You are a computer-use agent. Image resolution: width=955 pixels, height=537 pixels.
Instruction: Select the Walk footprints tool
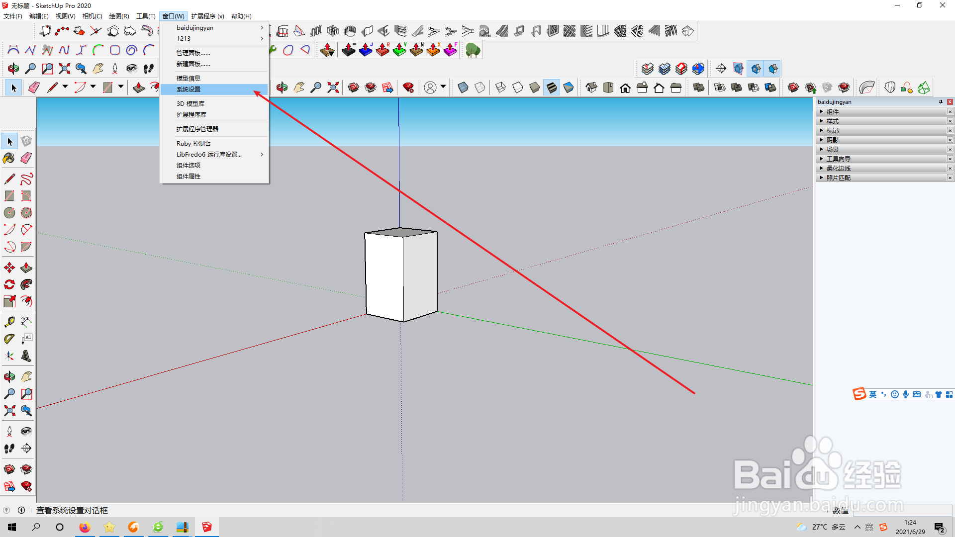pyautogui.click(x=9, y=448)
